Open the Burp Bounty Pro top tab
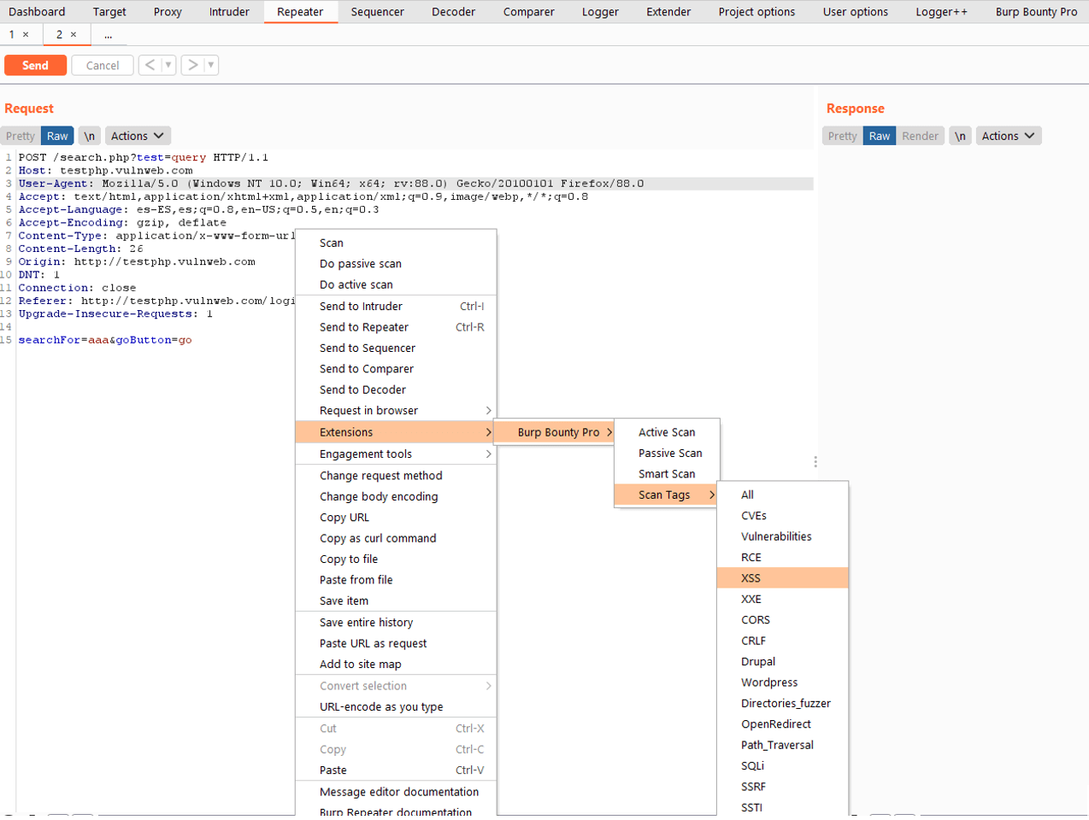Screen dimensions: 1089x820 (x=1037, y=11)
